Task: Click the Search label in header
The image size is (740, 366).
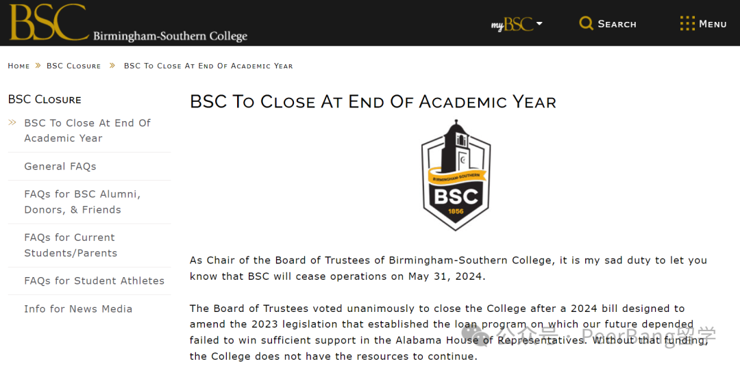Action: tap(617, 24)
